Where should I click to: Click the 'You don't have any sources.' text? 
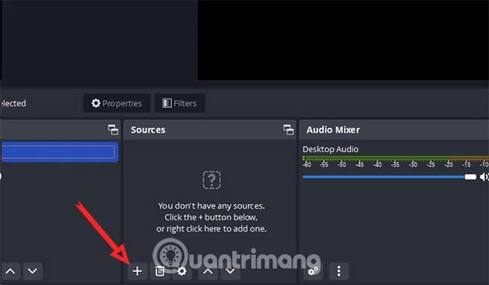click(x=211, y=206)
